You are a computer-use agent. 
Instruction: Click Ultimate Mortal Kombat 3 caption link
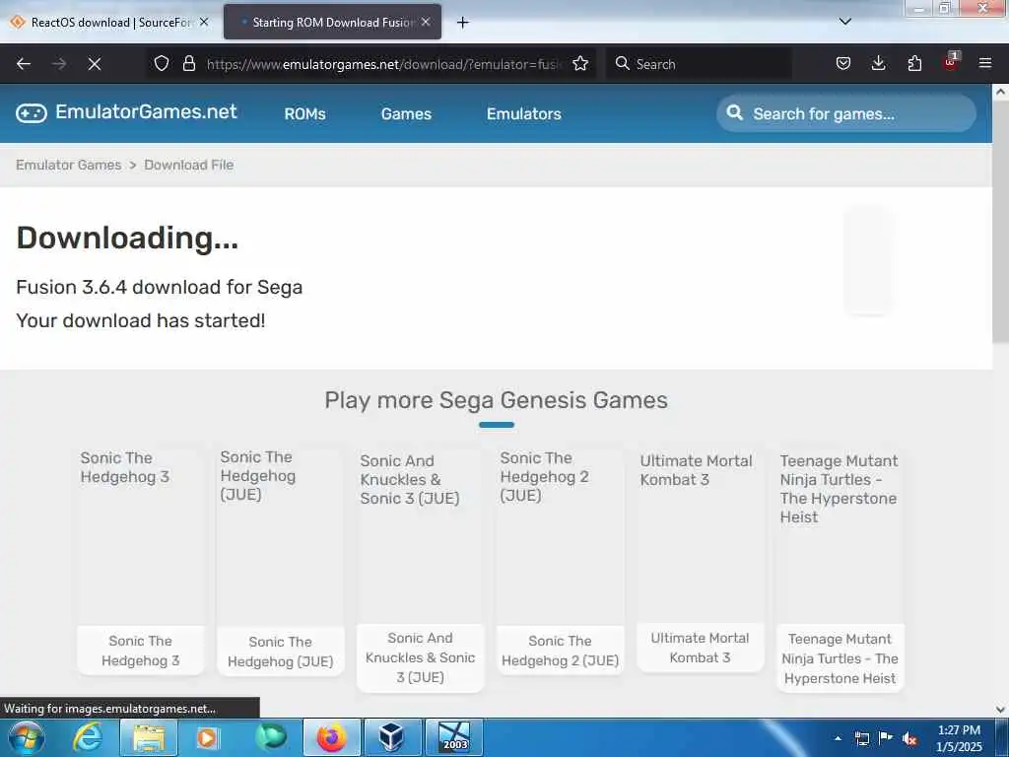[701, 648]
